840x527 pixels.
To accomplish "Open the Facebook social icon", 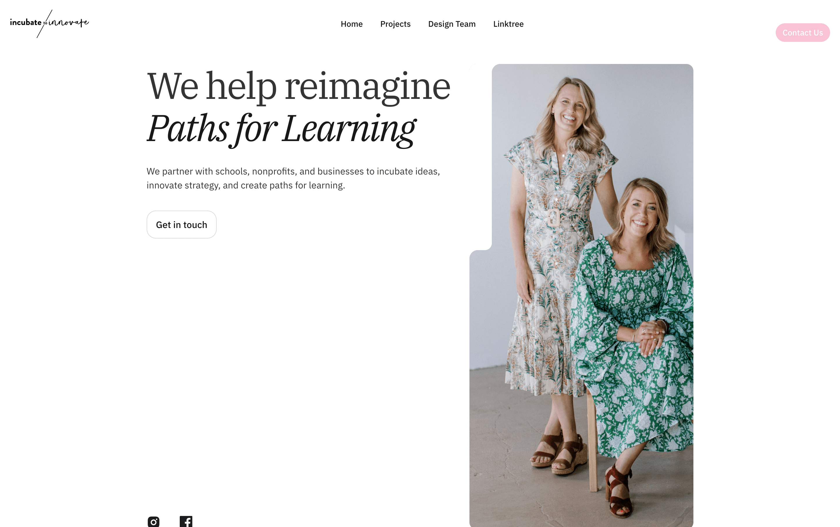I will click(x=186, y=521).
